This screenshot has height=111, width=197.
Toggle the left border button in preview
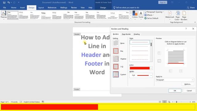pyautogui.click(x=171, y=71)
